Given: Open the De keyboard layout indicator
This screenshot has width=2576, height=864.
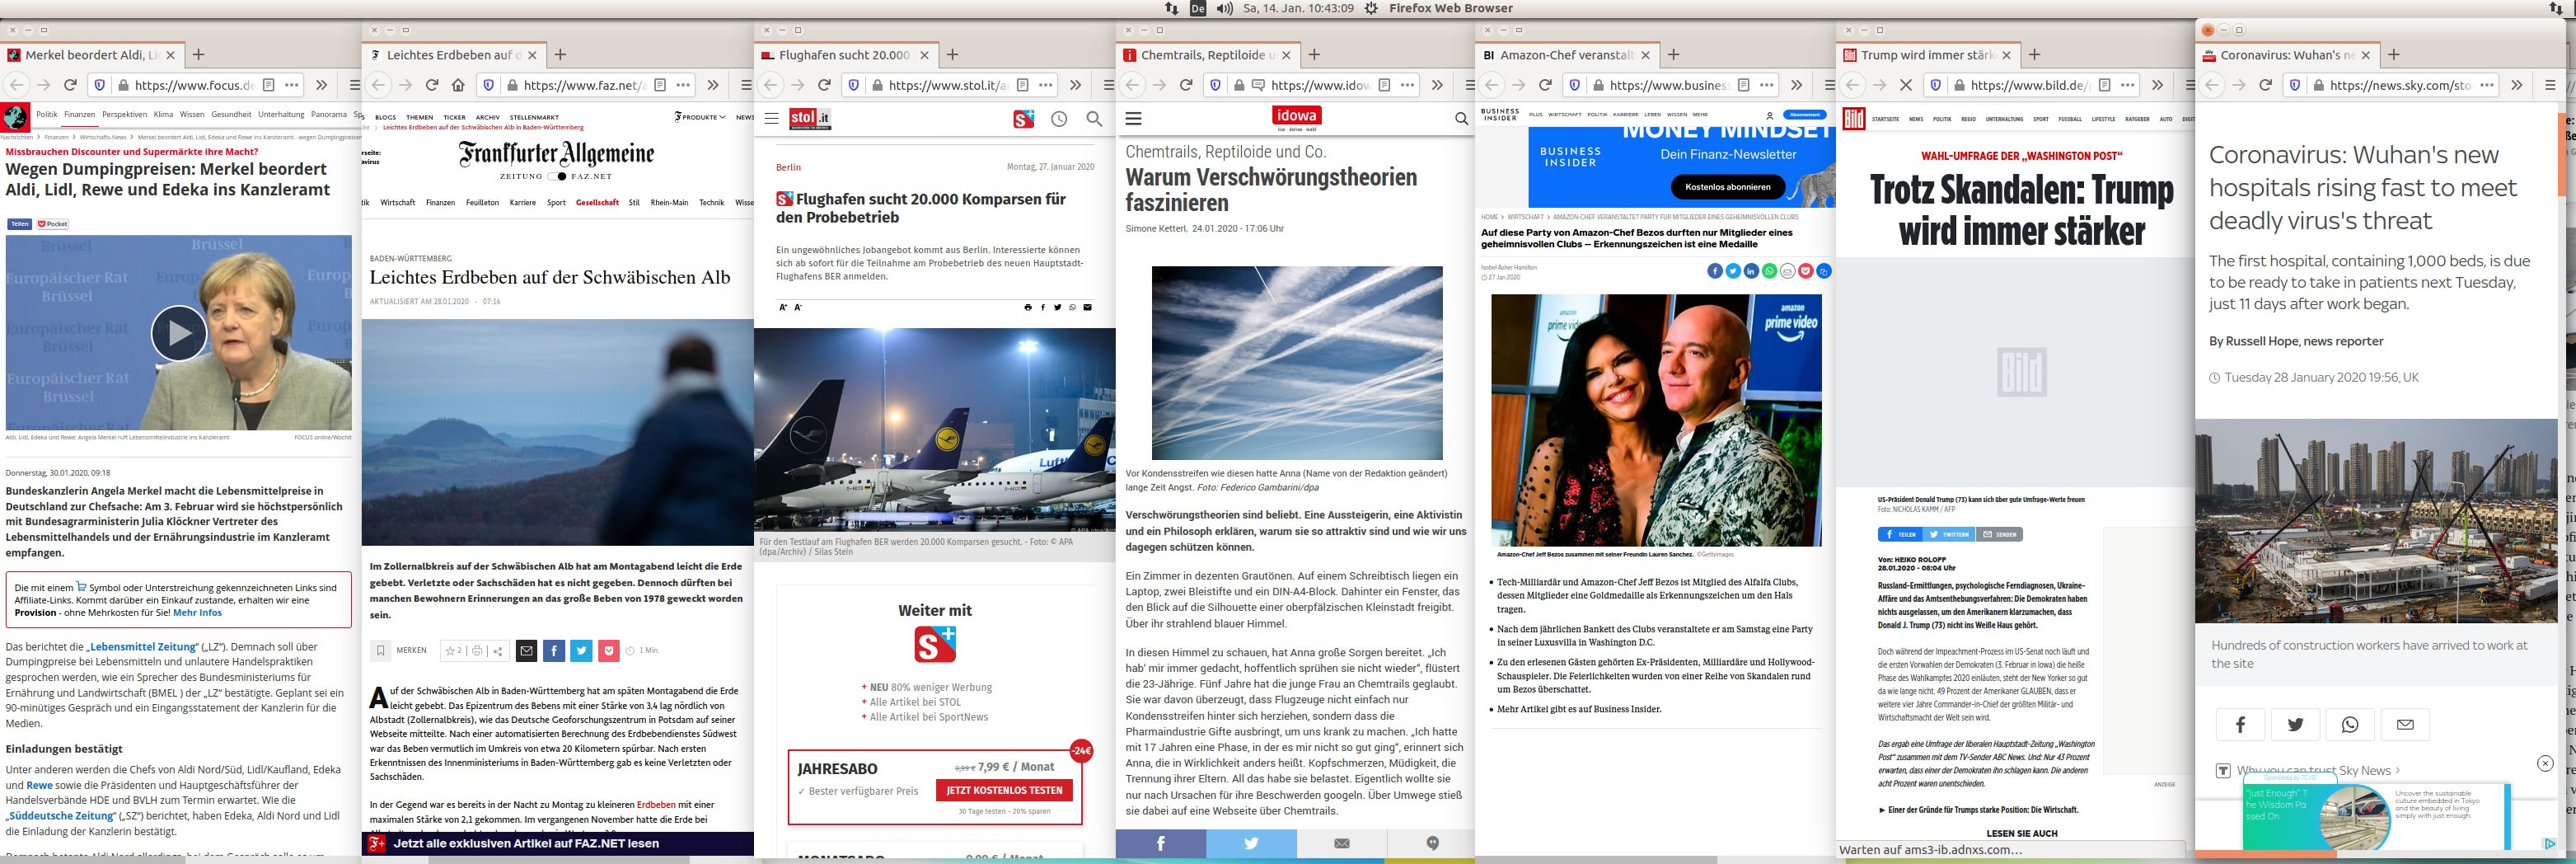Looking at the screenshot, I should (1198, 8).
